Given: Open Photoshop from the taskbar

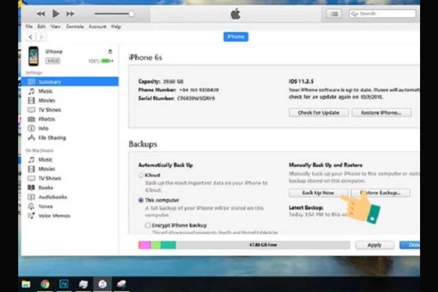Looking at the screenshot, I should coord(64,284).
